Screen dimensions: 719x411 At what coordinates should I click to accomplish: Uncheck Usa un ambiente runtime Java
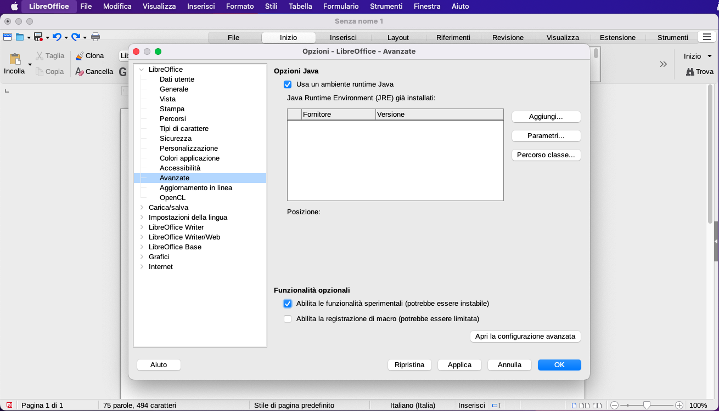288,84
